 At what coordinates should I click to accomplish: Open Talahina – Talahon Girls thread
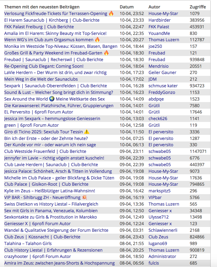click(28, 244)
